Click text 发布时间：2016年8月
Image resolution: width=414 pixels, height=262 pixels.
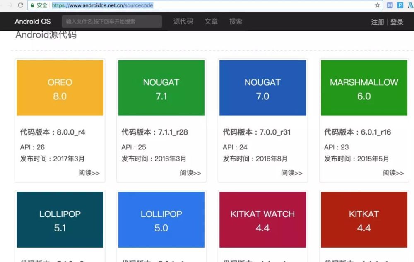point(255,159)
